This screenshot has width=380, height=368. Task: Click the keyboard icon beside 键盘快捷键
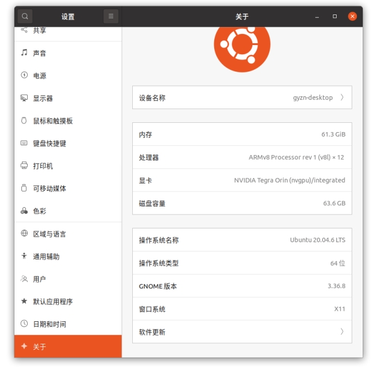(x=24, y=143)
